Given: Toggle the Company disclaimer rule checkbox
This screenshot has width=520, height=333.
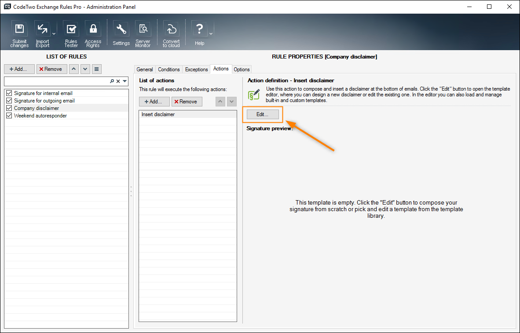Looking at the screenshot, I should pyautogui.click(x=9, y=108).
